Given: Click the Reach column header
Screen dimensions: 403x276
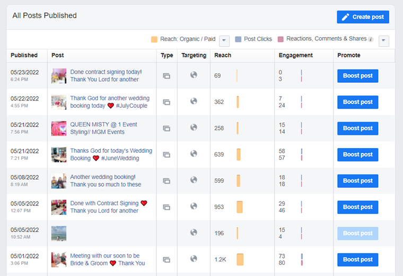Looking at the screenshot, I should coord(223,55).
